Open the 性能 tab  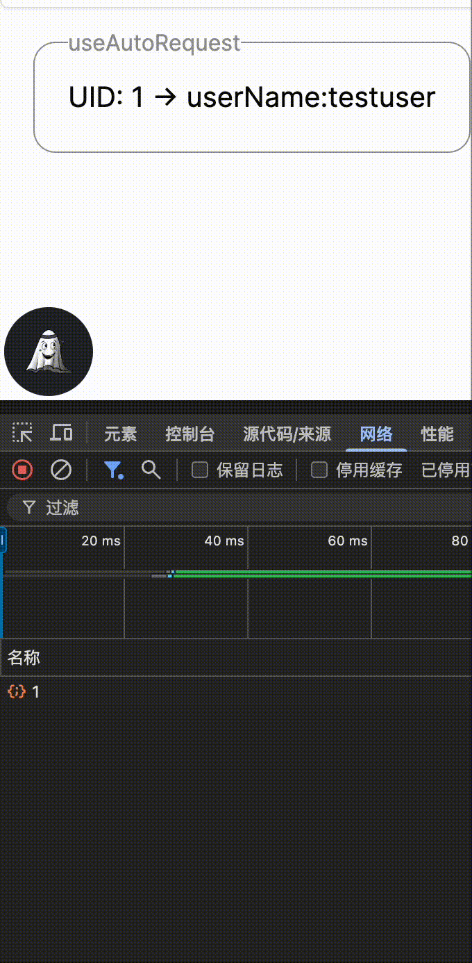point(437,434)
